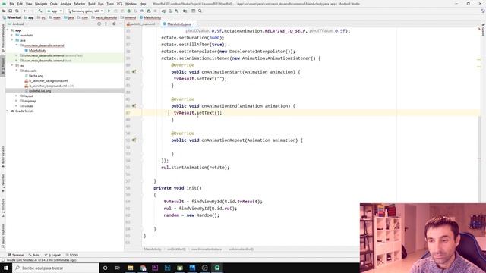
Task: Open the Terminal tool window
Action: coord(16,255)
